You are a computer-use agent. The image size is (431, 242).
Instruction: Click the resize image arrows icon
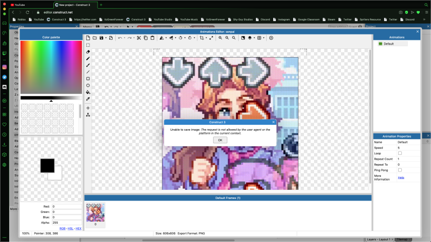tap(211, 38)
